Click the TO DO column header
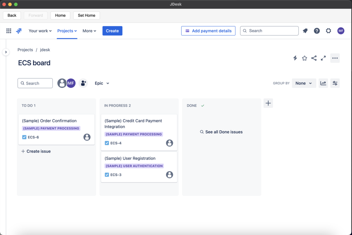352x235 pixels. (28, 106)
